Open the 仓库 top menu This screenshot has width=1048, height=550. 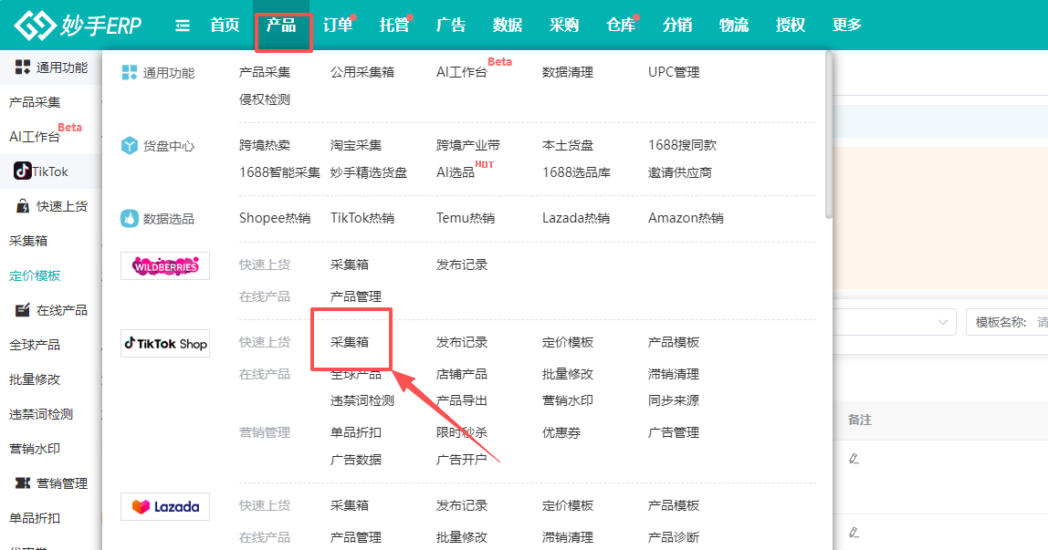620,26
